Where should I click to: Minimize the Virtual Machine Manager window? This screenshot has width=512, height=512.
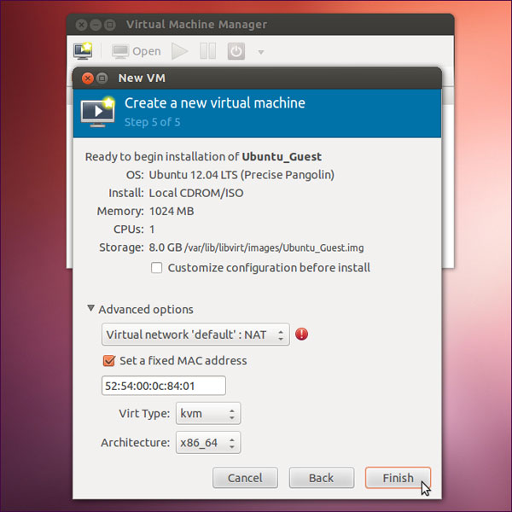pyautogui.click(x=96, y=25)
